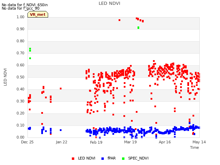Click the 0.60 y-axis tick label
This screenshot has width=220, height=165.
pyautogui.click(x=21, y=65)
